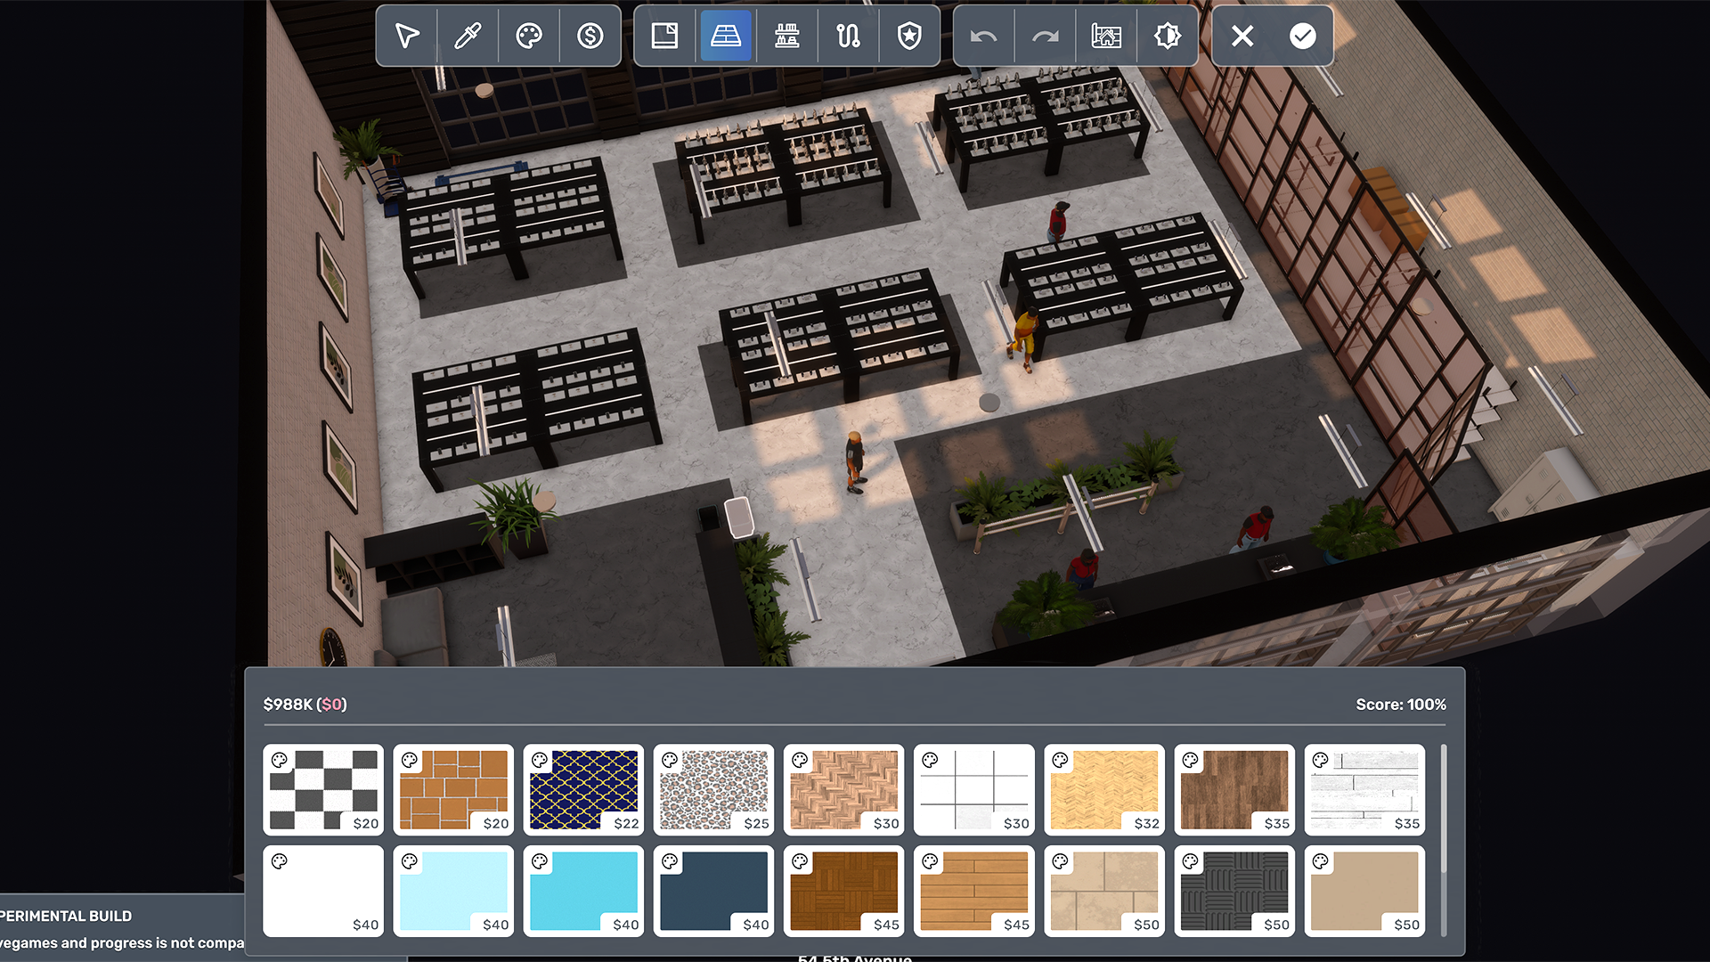Image resolution: width=1710 pixels, height=962 pixels.
Task: Choose the checkerboard floor for $20
Action: 323,789
